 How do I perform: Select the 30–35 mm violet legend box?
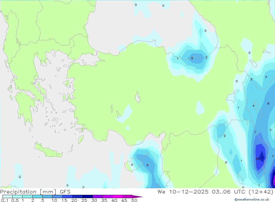click(98, 196)
